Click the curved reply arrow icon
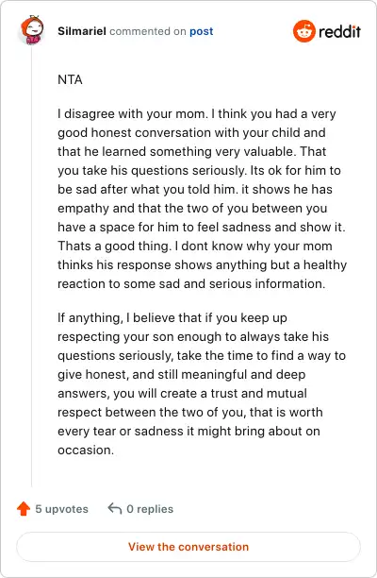The image size is (377, 578). coord(115,509)
